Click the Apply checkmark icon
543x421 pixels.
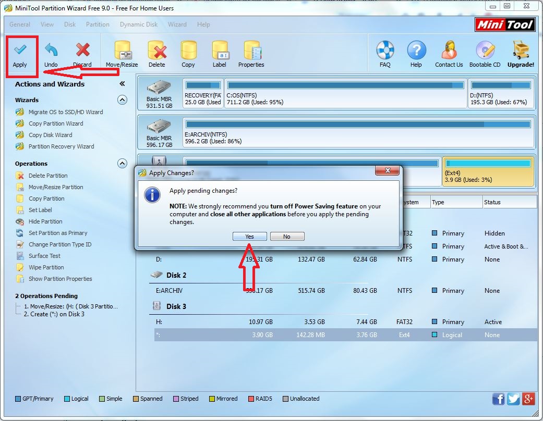(x=20, y=51)
